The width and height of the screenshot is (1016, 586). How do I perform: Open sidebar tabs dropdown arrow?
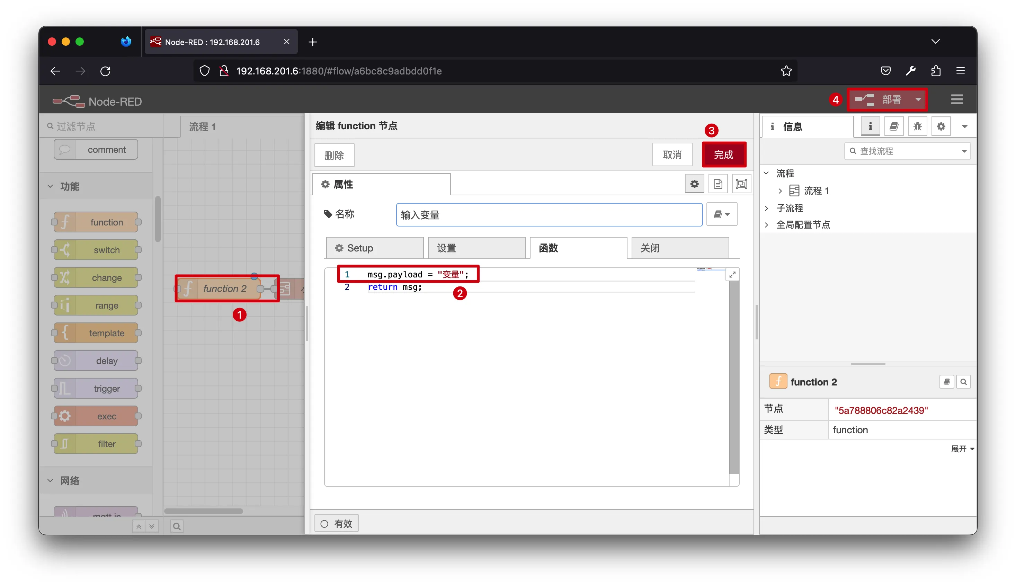[x=964, y=126]
